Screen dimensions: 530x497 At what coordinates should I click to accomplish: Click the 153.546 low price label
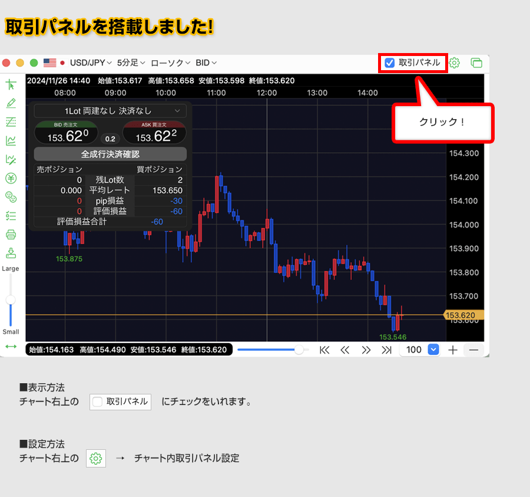click(x=393, y=337)
